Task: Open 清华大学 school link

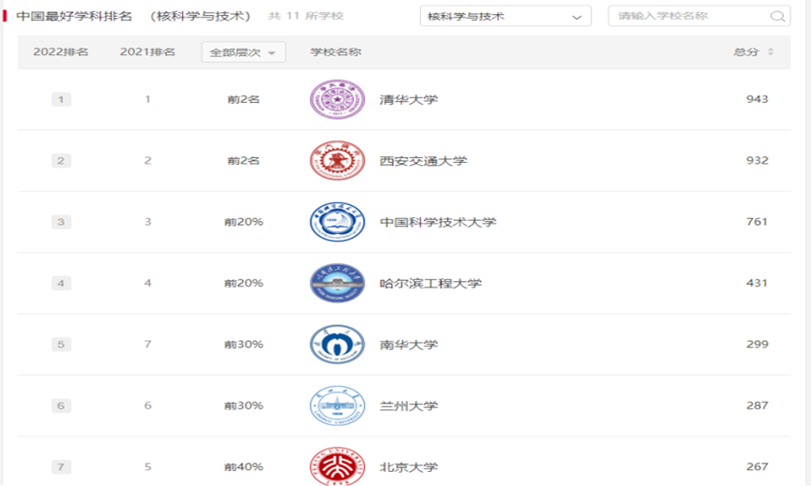Action: pyautogui.click(x=409, y=99)
